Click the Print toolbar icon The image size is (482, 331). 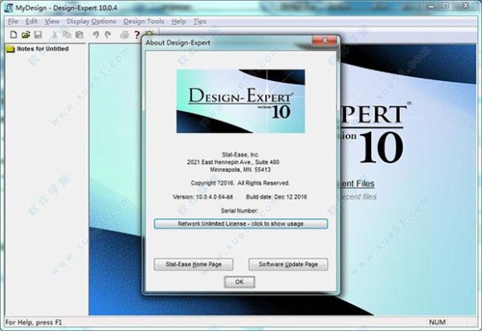(124, 35)
